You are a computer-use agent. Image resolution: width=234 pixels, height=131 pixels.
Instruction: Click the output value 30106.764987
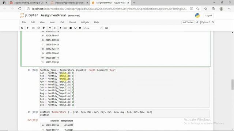click(x=52, y=36)
